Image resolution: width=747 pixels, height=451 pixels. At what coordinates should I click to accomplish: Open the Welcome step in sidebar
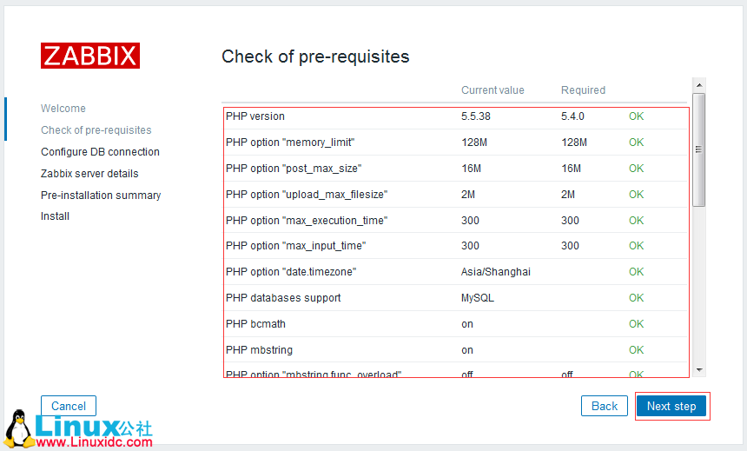[63, 109]
